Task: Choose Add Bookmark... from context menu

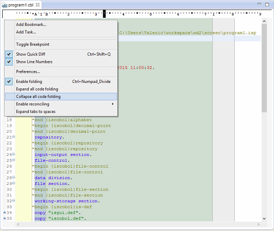Action: click(31, 25)
